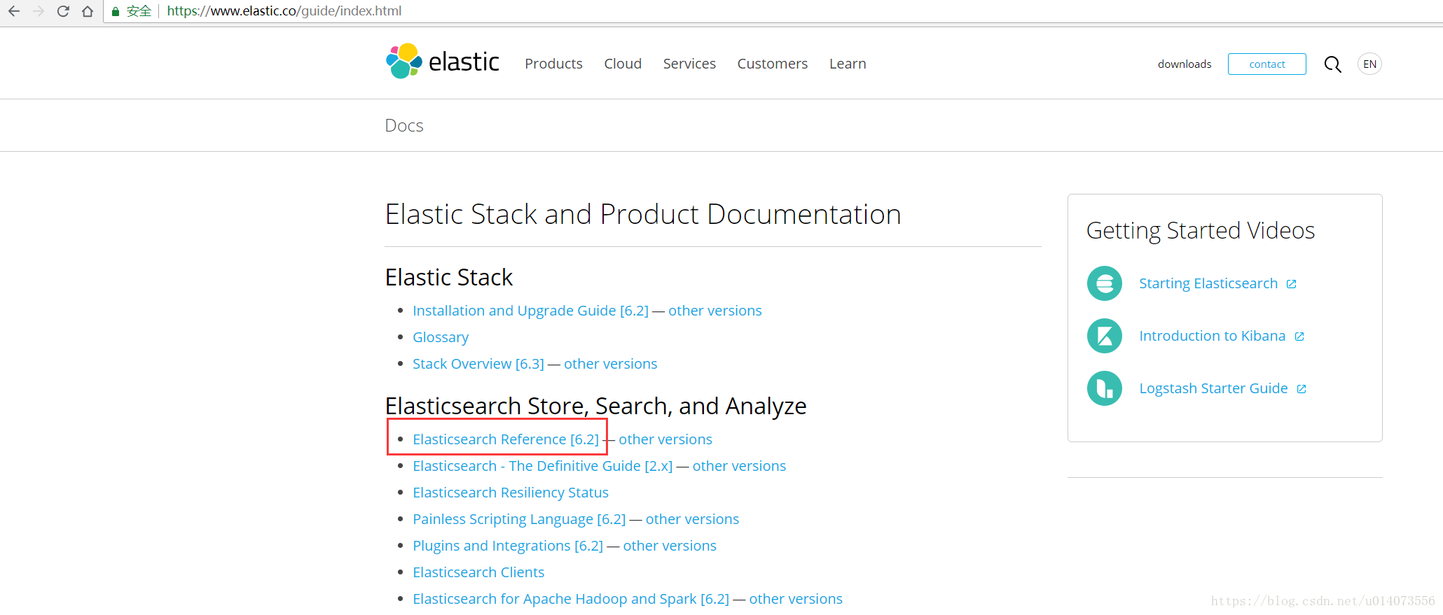The height and width of the screenshot is (615, 1443).
Task: Open Installation and Upgrade Guide [6.2]
Action: click(x=530, y=311)
